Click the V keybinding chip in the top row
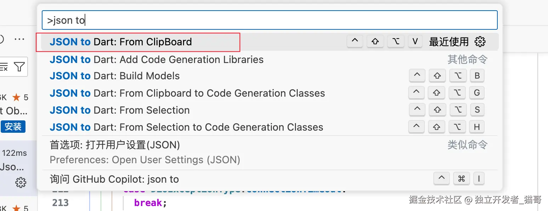The image size is (548, 211). click(415, 41)
